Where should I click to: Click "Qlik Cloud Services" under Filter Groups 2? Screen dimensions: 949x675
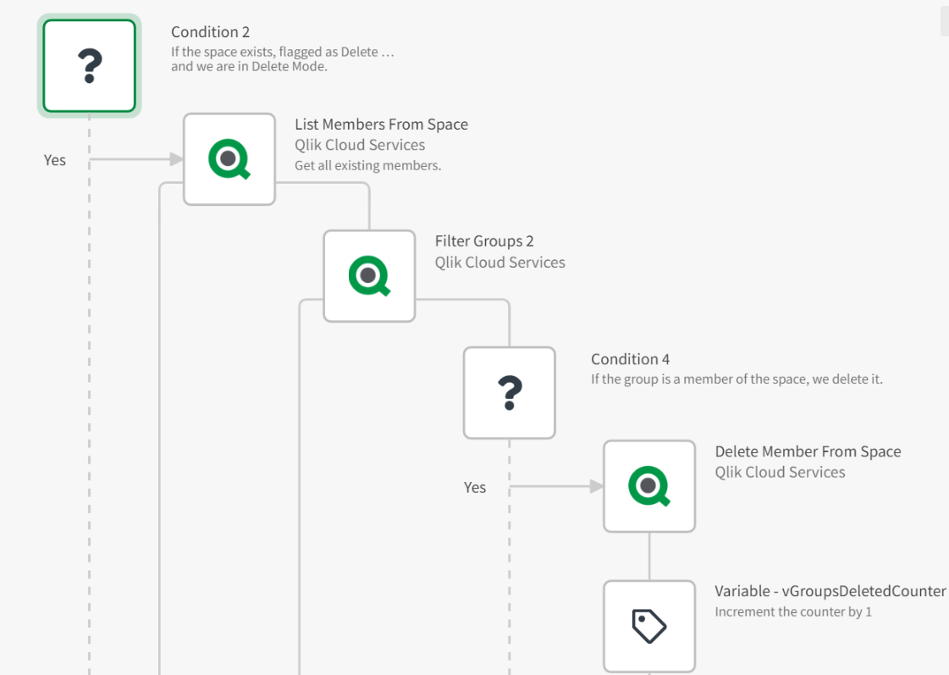[x=499, y=263]
